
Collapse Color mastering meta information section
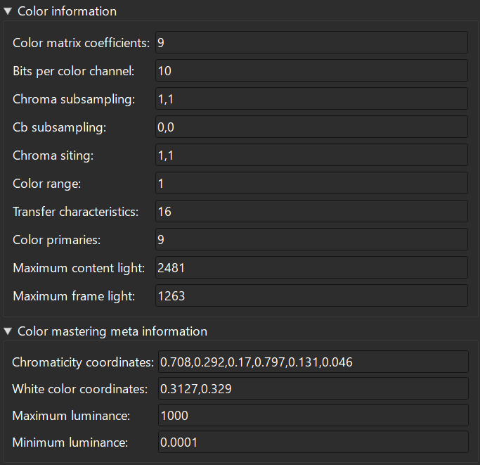(8, 331)
